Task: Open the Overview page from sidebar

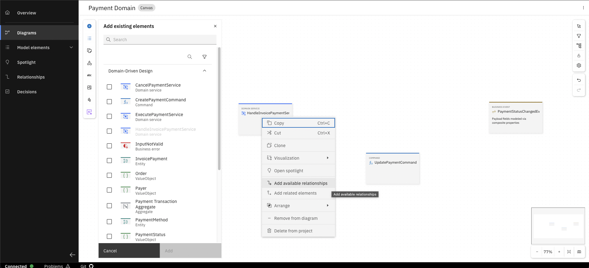Action: pyautogui.click(x=39, y=13)
